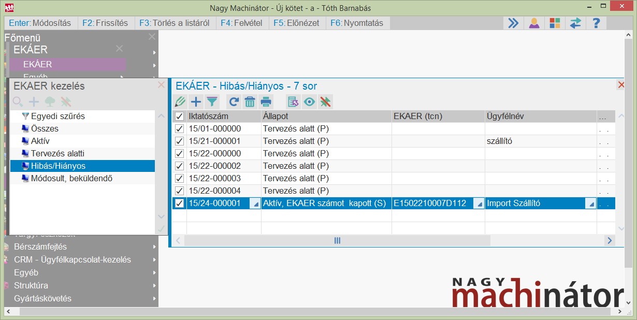This screenshot has height=320, width=637.
Task: Close the Főmenü panel with its X
Action: [x=152, y=37]
